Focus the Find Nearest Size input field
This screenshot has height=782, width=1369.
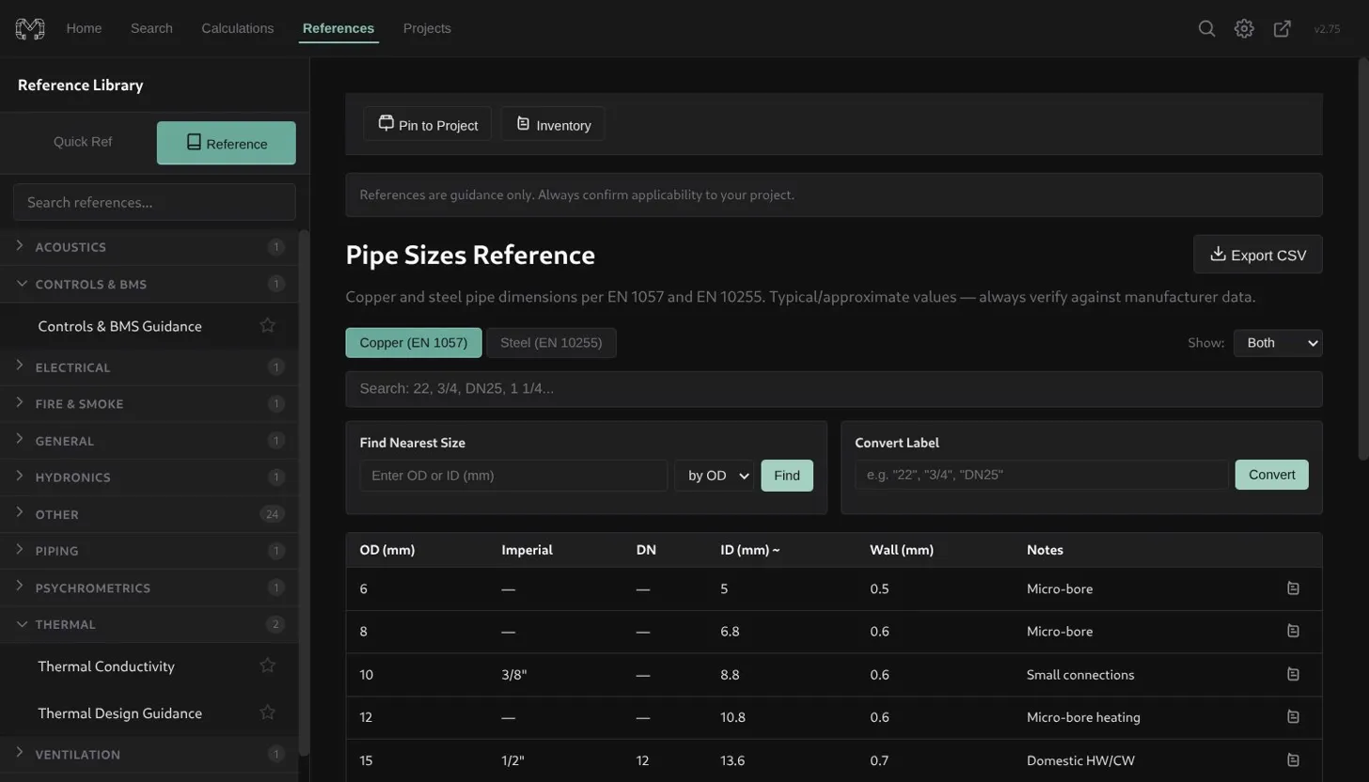coord(512,476)
